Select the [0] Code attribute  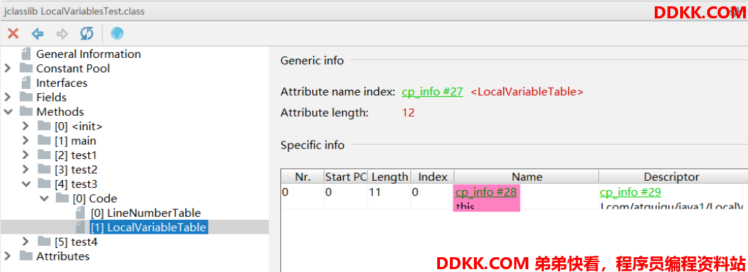coord(95,199)
